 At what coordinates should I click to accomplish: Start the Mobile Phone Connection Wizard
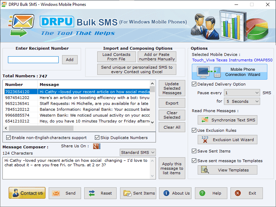pos(229,71)
